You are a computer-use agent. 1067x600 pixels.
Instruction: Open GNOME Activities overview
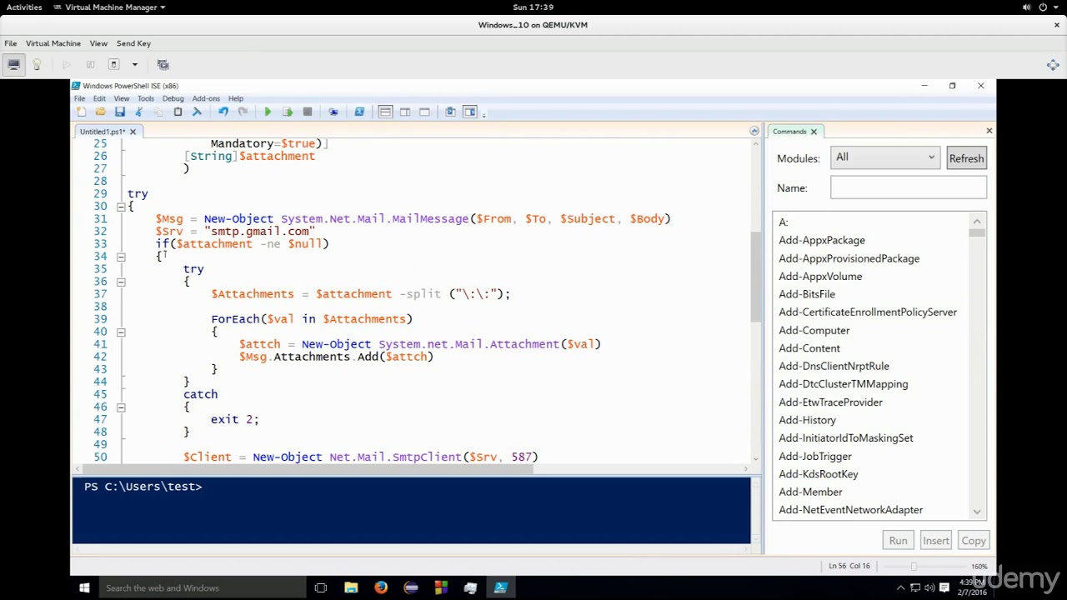(24, 7)
